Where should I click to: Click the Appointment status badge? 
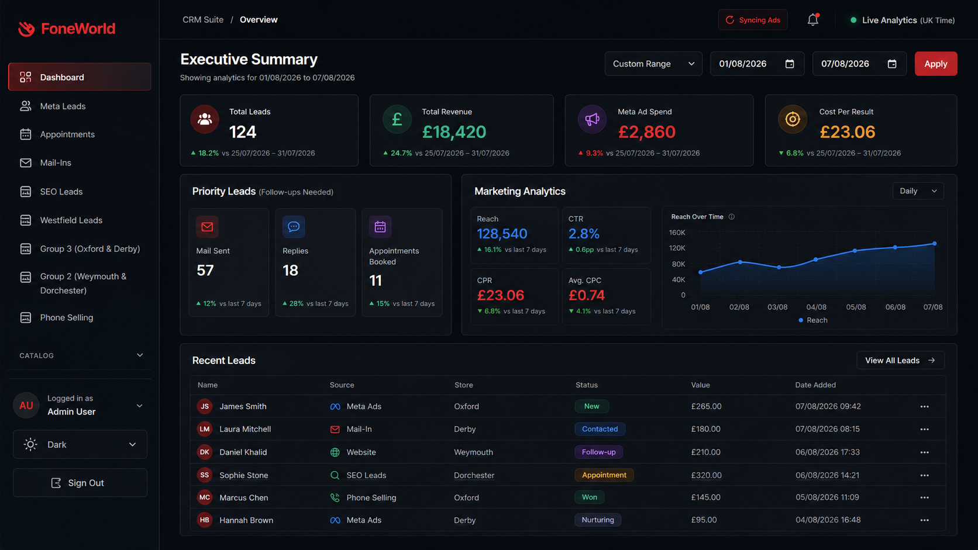(x=604, y=475)
